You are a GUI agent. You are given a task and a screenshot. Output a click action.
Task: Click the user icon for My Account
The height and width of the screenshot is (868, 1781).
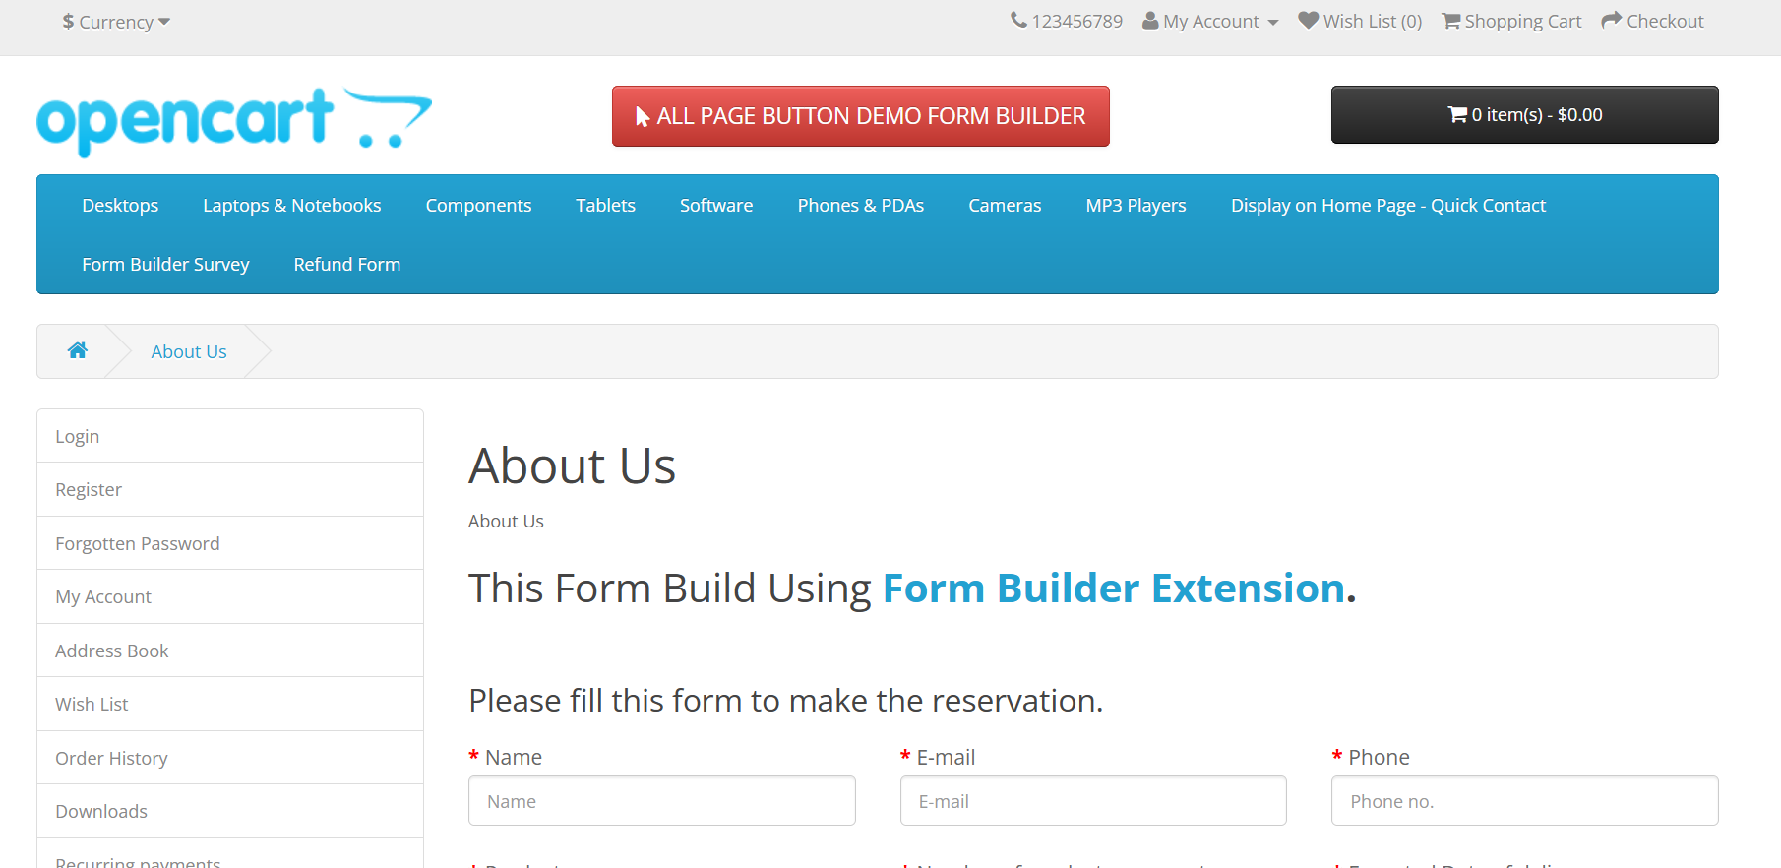click(x=1149, y=21)
